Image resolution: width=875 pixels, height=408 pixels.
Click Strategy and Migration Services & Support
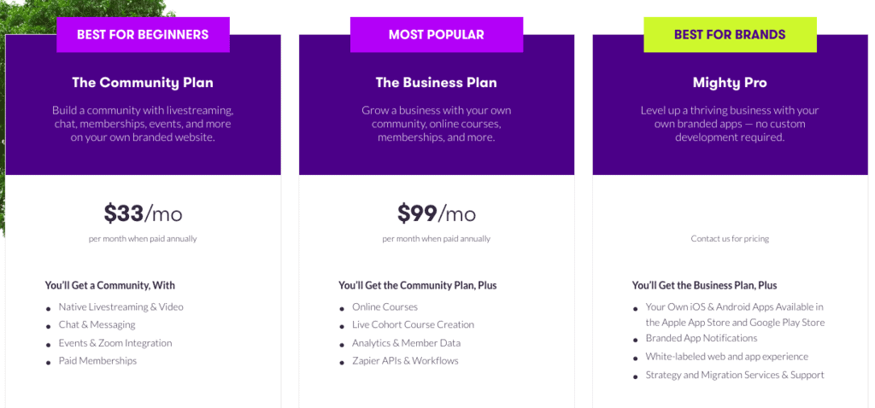(735, 375)
